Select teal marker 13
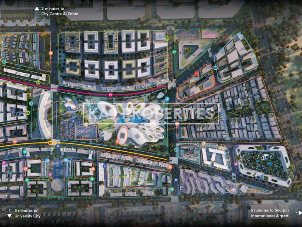The image size is (302, 227). click(25, 152)
